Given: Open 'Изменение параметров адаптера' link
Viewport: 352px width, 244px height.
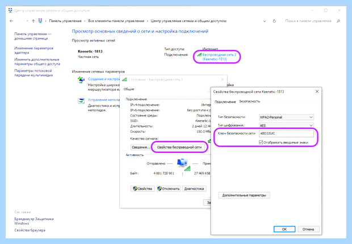Looking at the screenshot, I should coord(33,51).
